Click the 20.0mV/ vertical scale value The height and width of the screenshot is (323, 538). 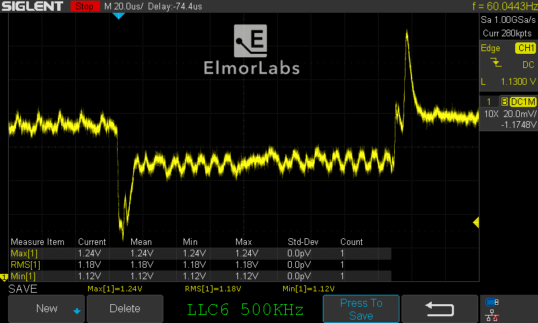coord(519,114)
